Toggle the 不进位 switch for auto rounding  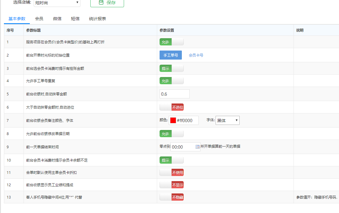[171, 107]
